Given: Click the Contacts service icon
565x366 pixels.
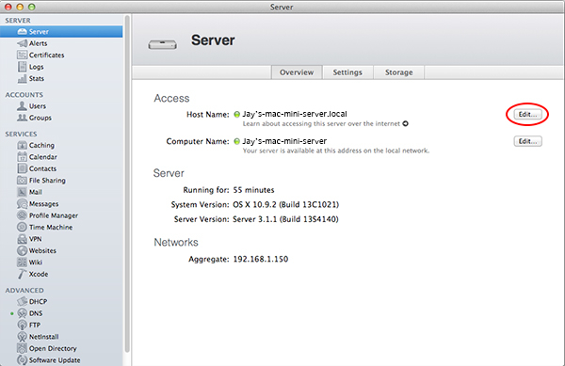Looking at the screenshot, I should [22, 168].
